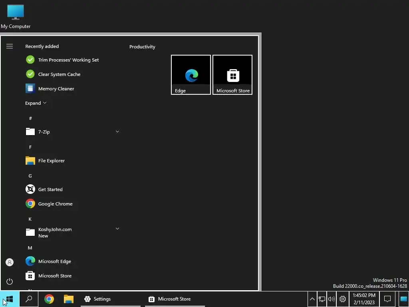409x307 pixels.
Task: Click the Productivity group heading
Action: pyautogui.click(x=142, y=47)
